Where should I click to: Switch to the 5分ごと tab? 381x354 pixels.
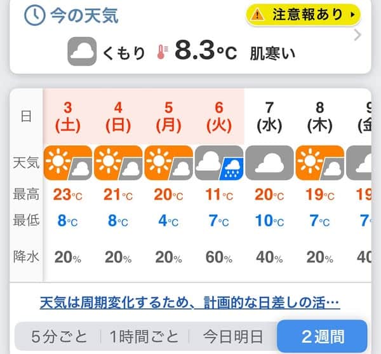coord(59,337)
